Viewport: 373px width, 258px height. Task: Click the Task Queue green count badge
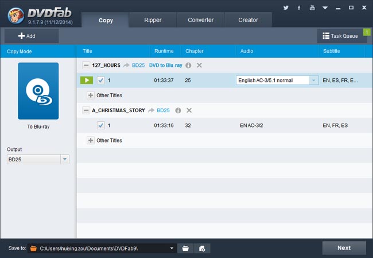367,32
